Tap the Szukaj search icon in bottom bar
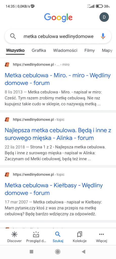 (58, 234)
